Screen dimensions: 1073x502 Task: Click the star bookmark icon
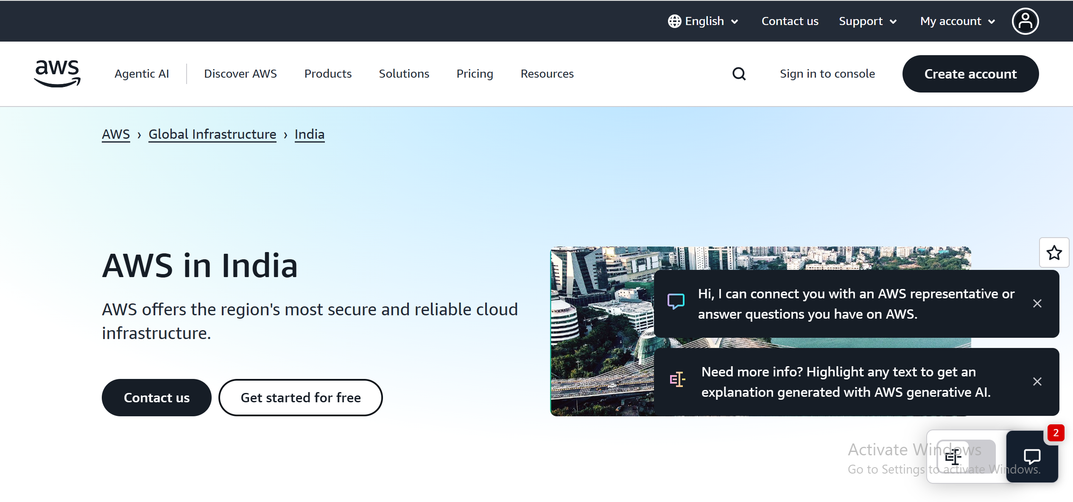tap(1054, 253)
